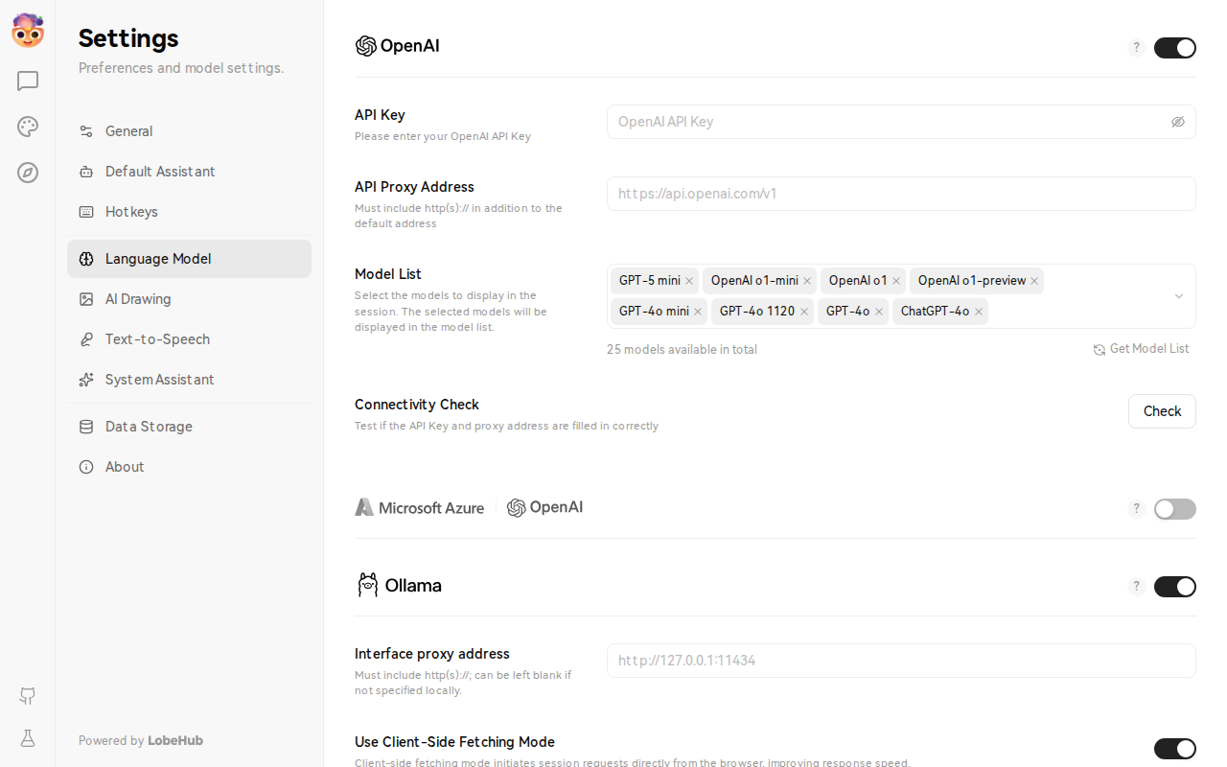Viewport: 1227px width, 767px height.
Task: Open AI Drawing settings
Action: (x=189, y=299)
